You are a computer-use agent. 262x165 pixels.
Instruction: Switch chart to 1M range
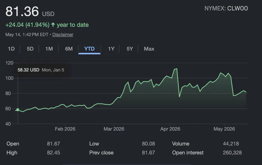click(49, 49)
